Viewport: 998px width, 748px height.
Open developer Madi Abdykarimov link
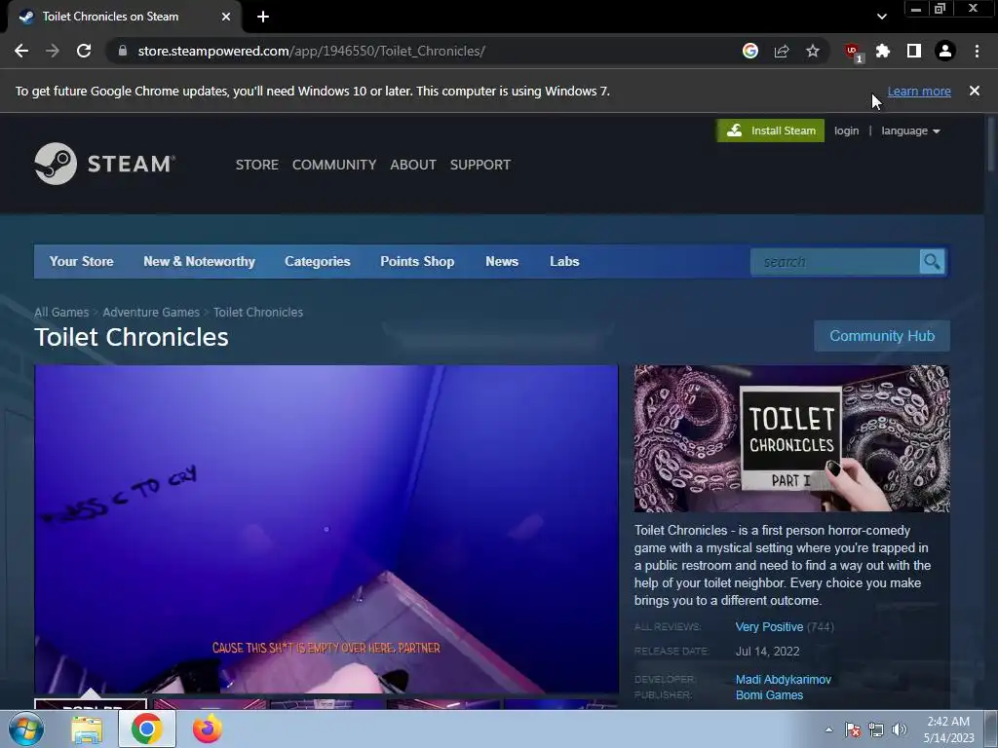pyautogui.click(x=784, y=680)
